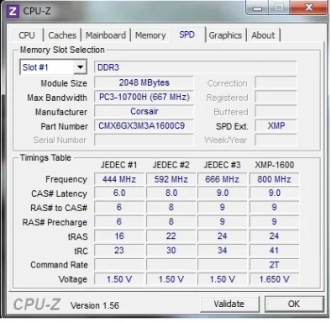Go to the Graphics tab
The height and width of the screenshot is (323, 331).
click(225, 35)
